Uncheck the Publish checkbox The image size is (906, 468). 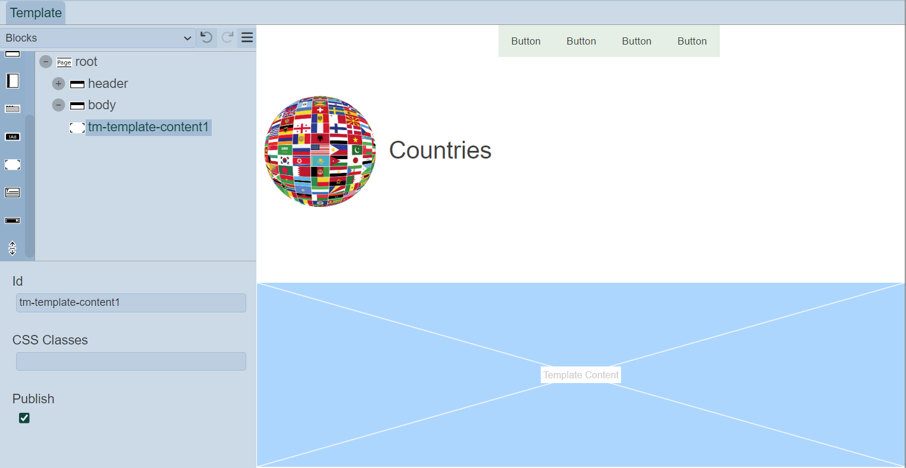[x=24, y=418]
